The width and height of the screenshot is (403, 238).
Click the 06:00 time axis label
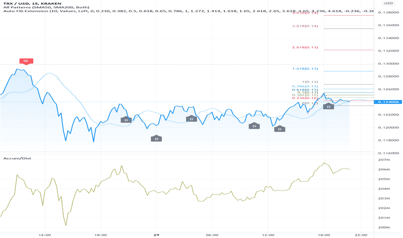pos(212,235)
